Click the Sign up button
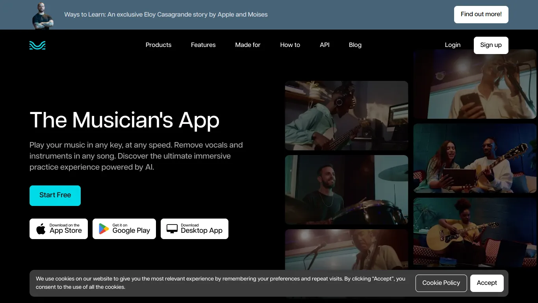The image size is (538, 303). [491, 45]
